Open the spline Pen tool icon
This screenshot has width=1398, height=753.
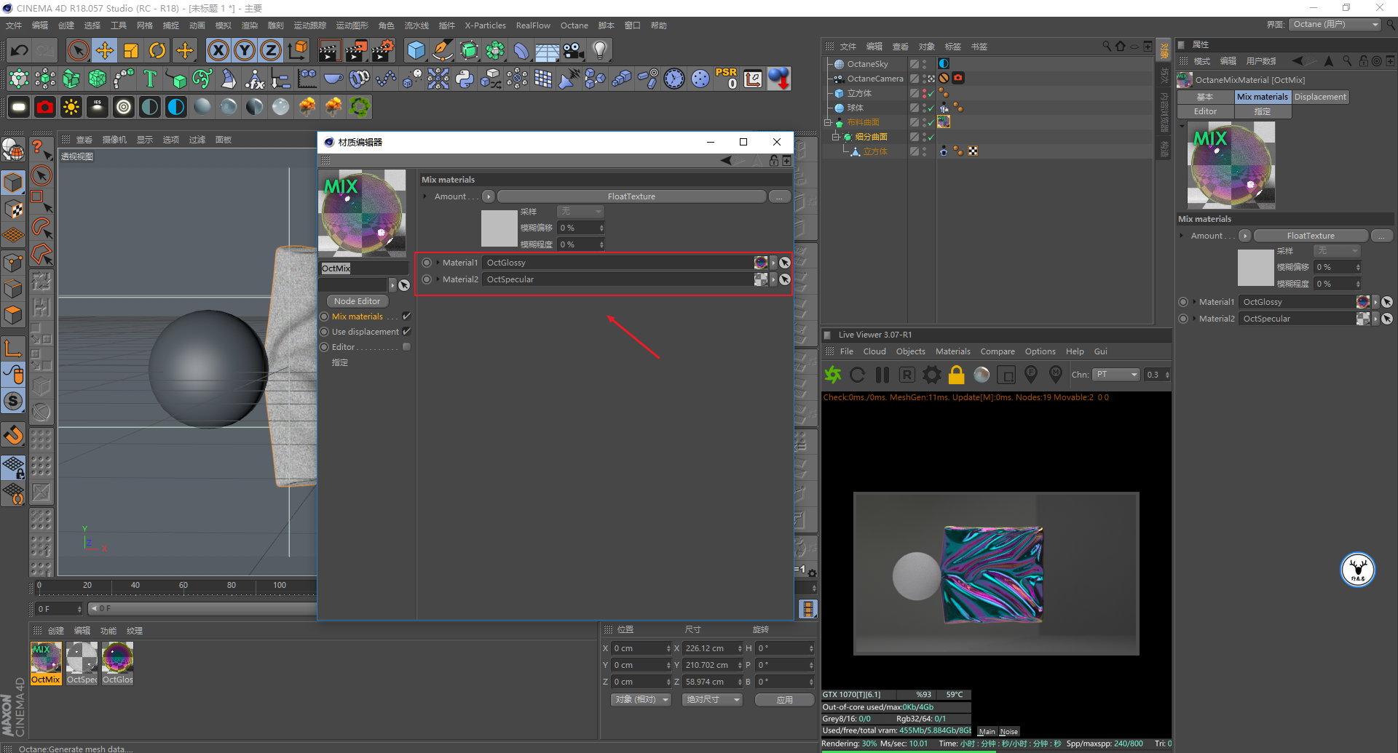coord(442,50)
